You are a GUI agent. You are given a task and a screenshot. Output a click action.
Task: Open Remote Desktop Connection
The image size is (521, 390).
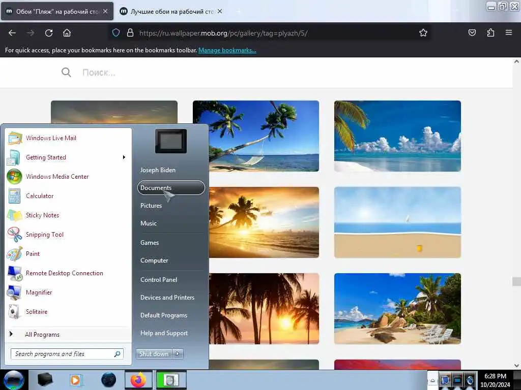68,273
